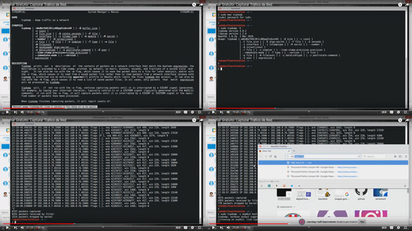Click Watch Later clock on bottom-left video

tap(194, 120)
